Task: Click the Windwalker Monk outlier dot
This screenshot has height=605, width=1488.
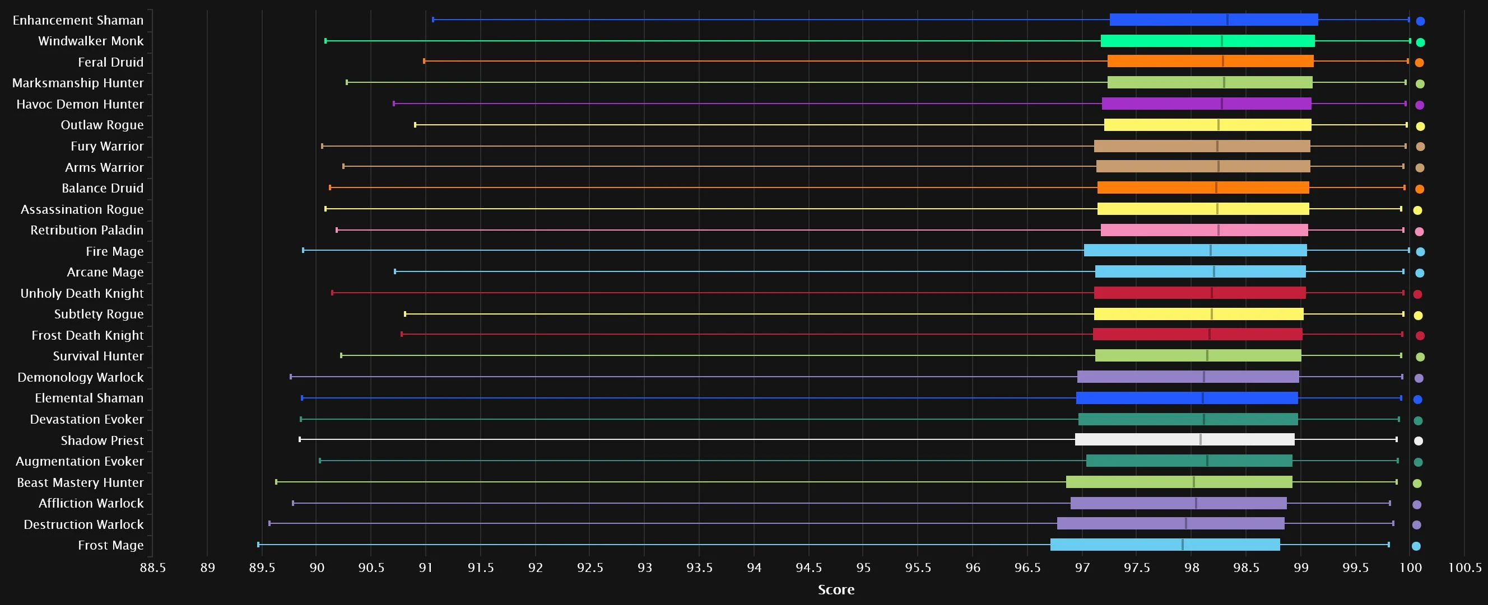Action: (x=1420, y=42)
